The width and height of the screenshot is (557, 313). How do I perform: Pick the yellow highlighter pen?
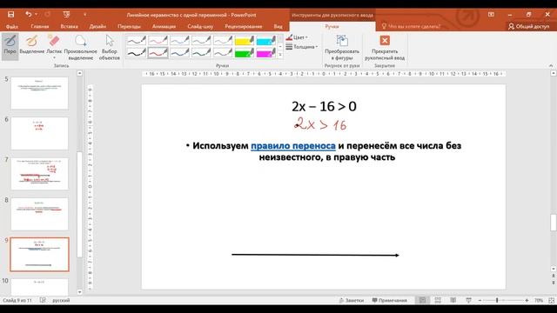click(244, 40)
